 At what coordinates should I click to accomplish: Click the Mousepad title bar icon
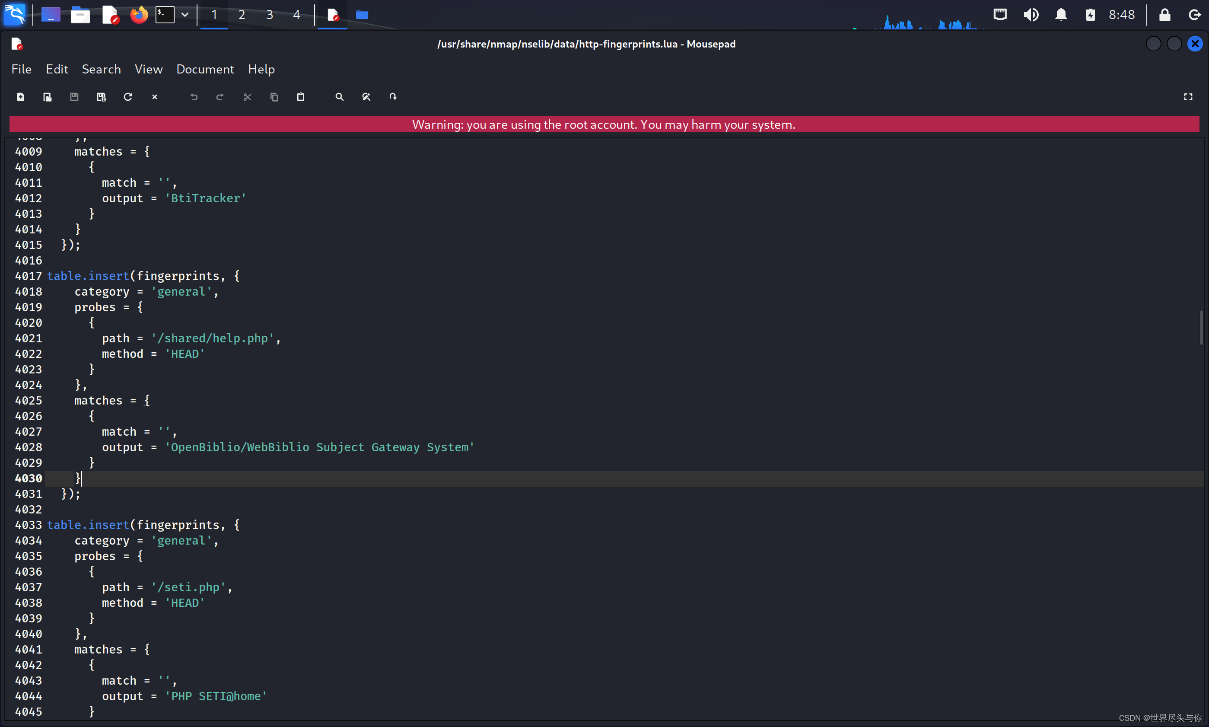click(17, 44)
